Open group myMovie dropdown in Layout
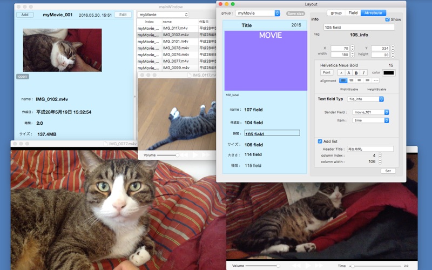The image size is (432, 270). coord(258,13)
